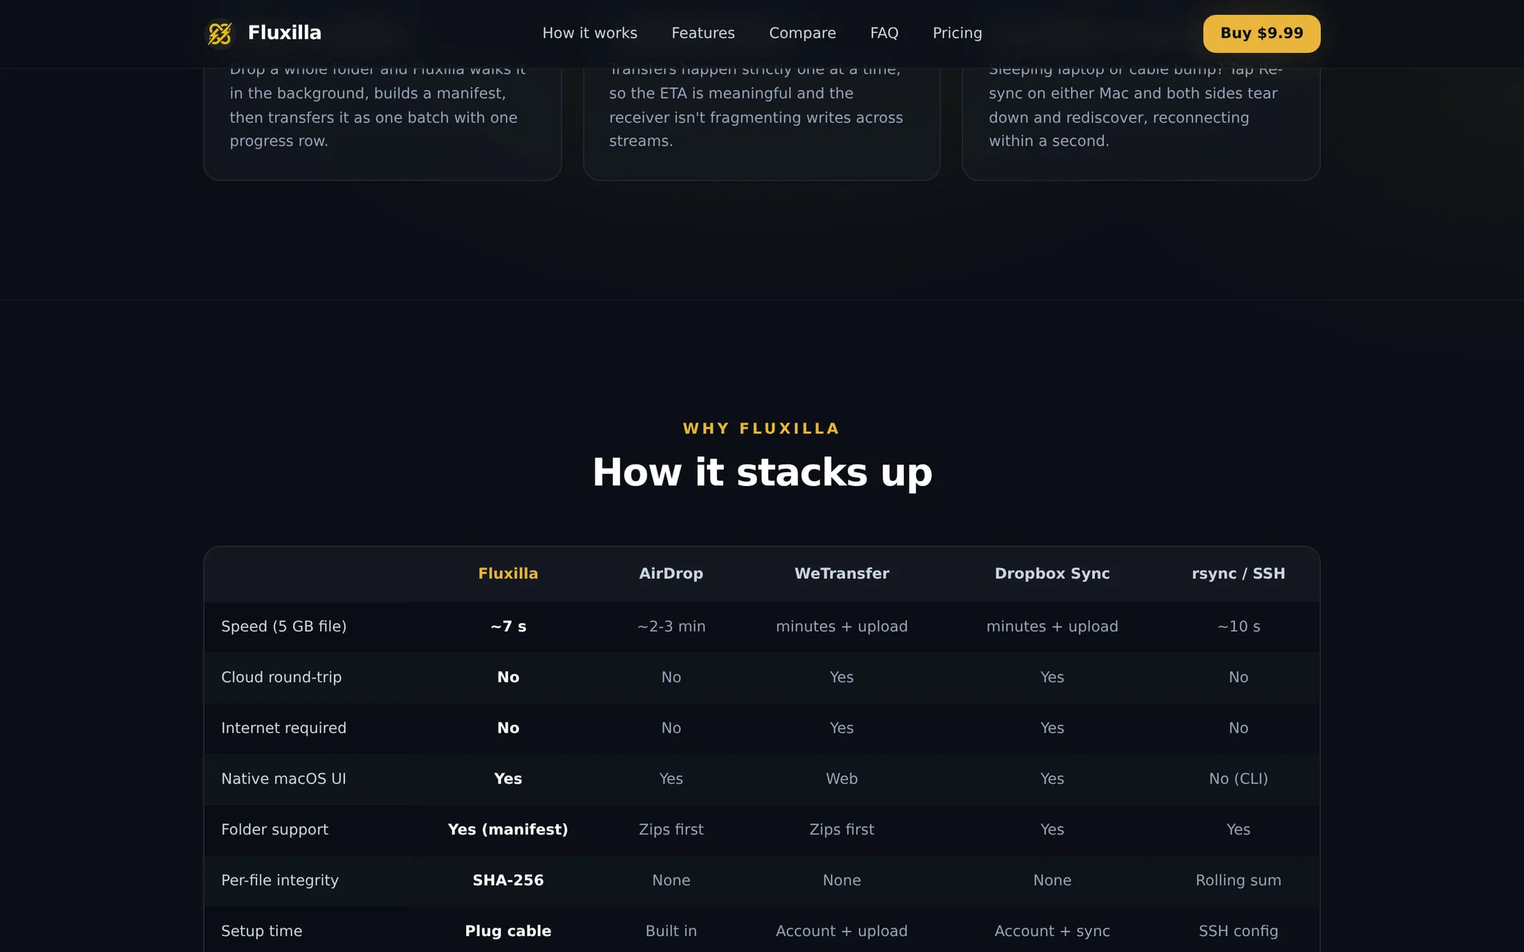Screen dimensions: 1524x952
Task: Select the rsync / SSH column header
Action: tap(1238, 573)
